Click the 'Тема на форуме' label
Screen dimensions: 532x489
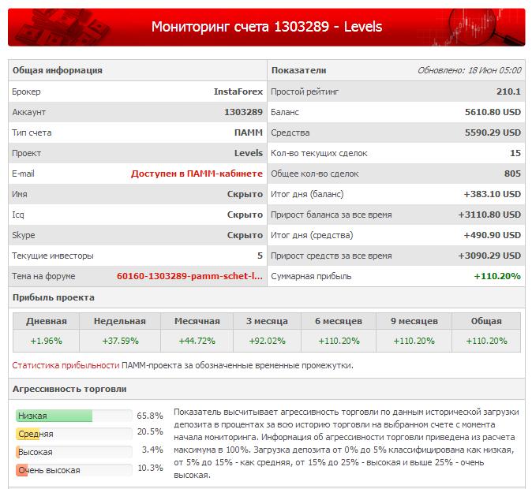click(43, 276)
